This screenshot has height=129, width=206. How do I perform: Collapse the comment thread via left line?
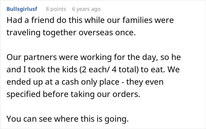(1, 65)
